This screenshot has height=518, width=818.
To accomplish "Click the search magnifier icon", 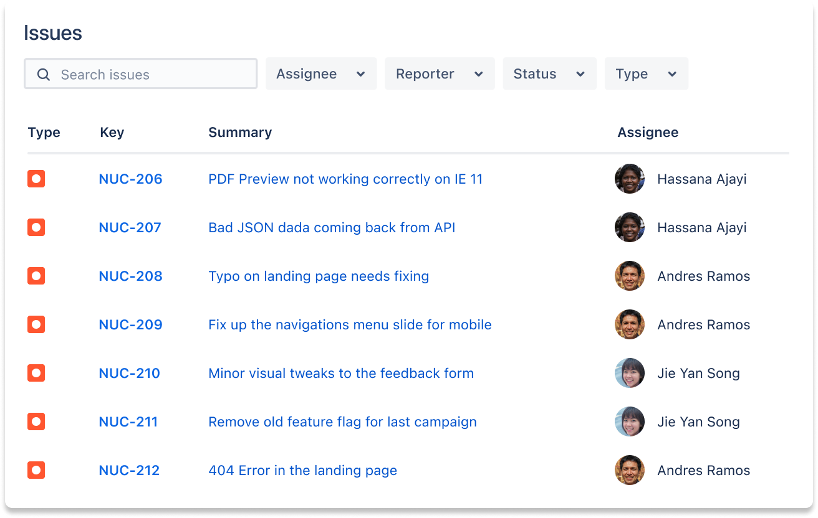I will [43, 74].
